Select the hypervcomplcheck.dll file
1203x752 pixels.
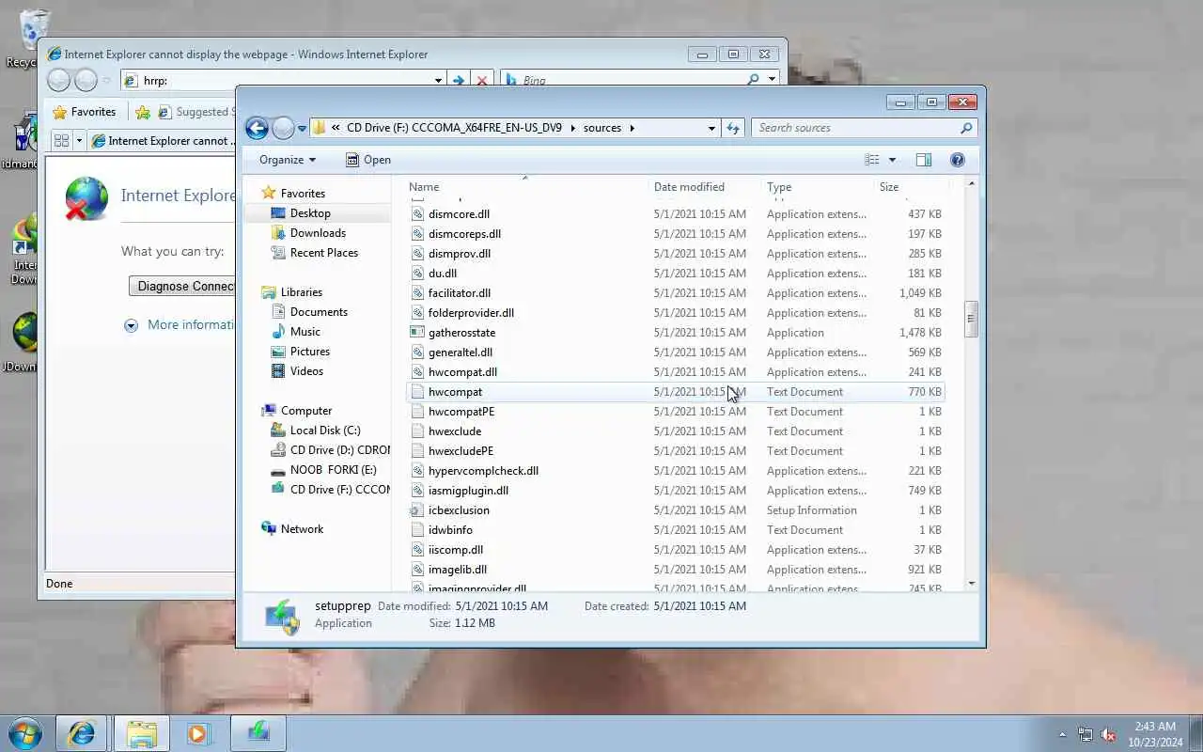[483, 471]
